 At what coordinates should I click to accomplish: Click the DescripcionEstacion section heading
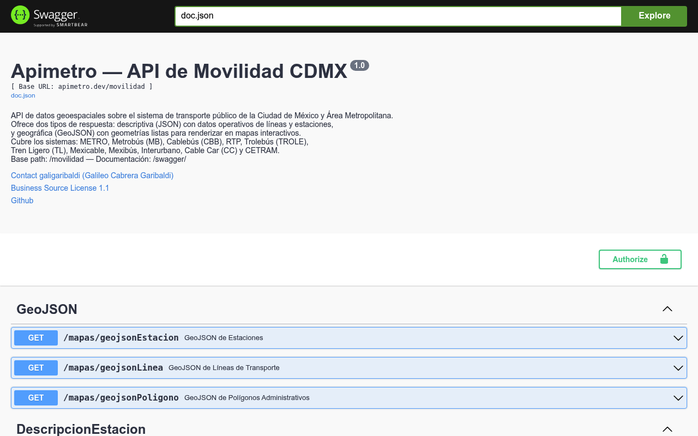(81, 429)
